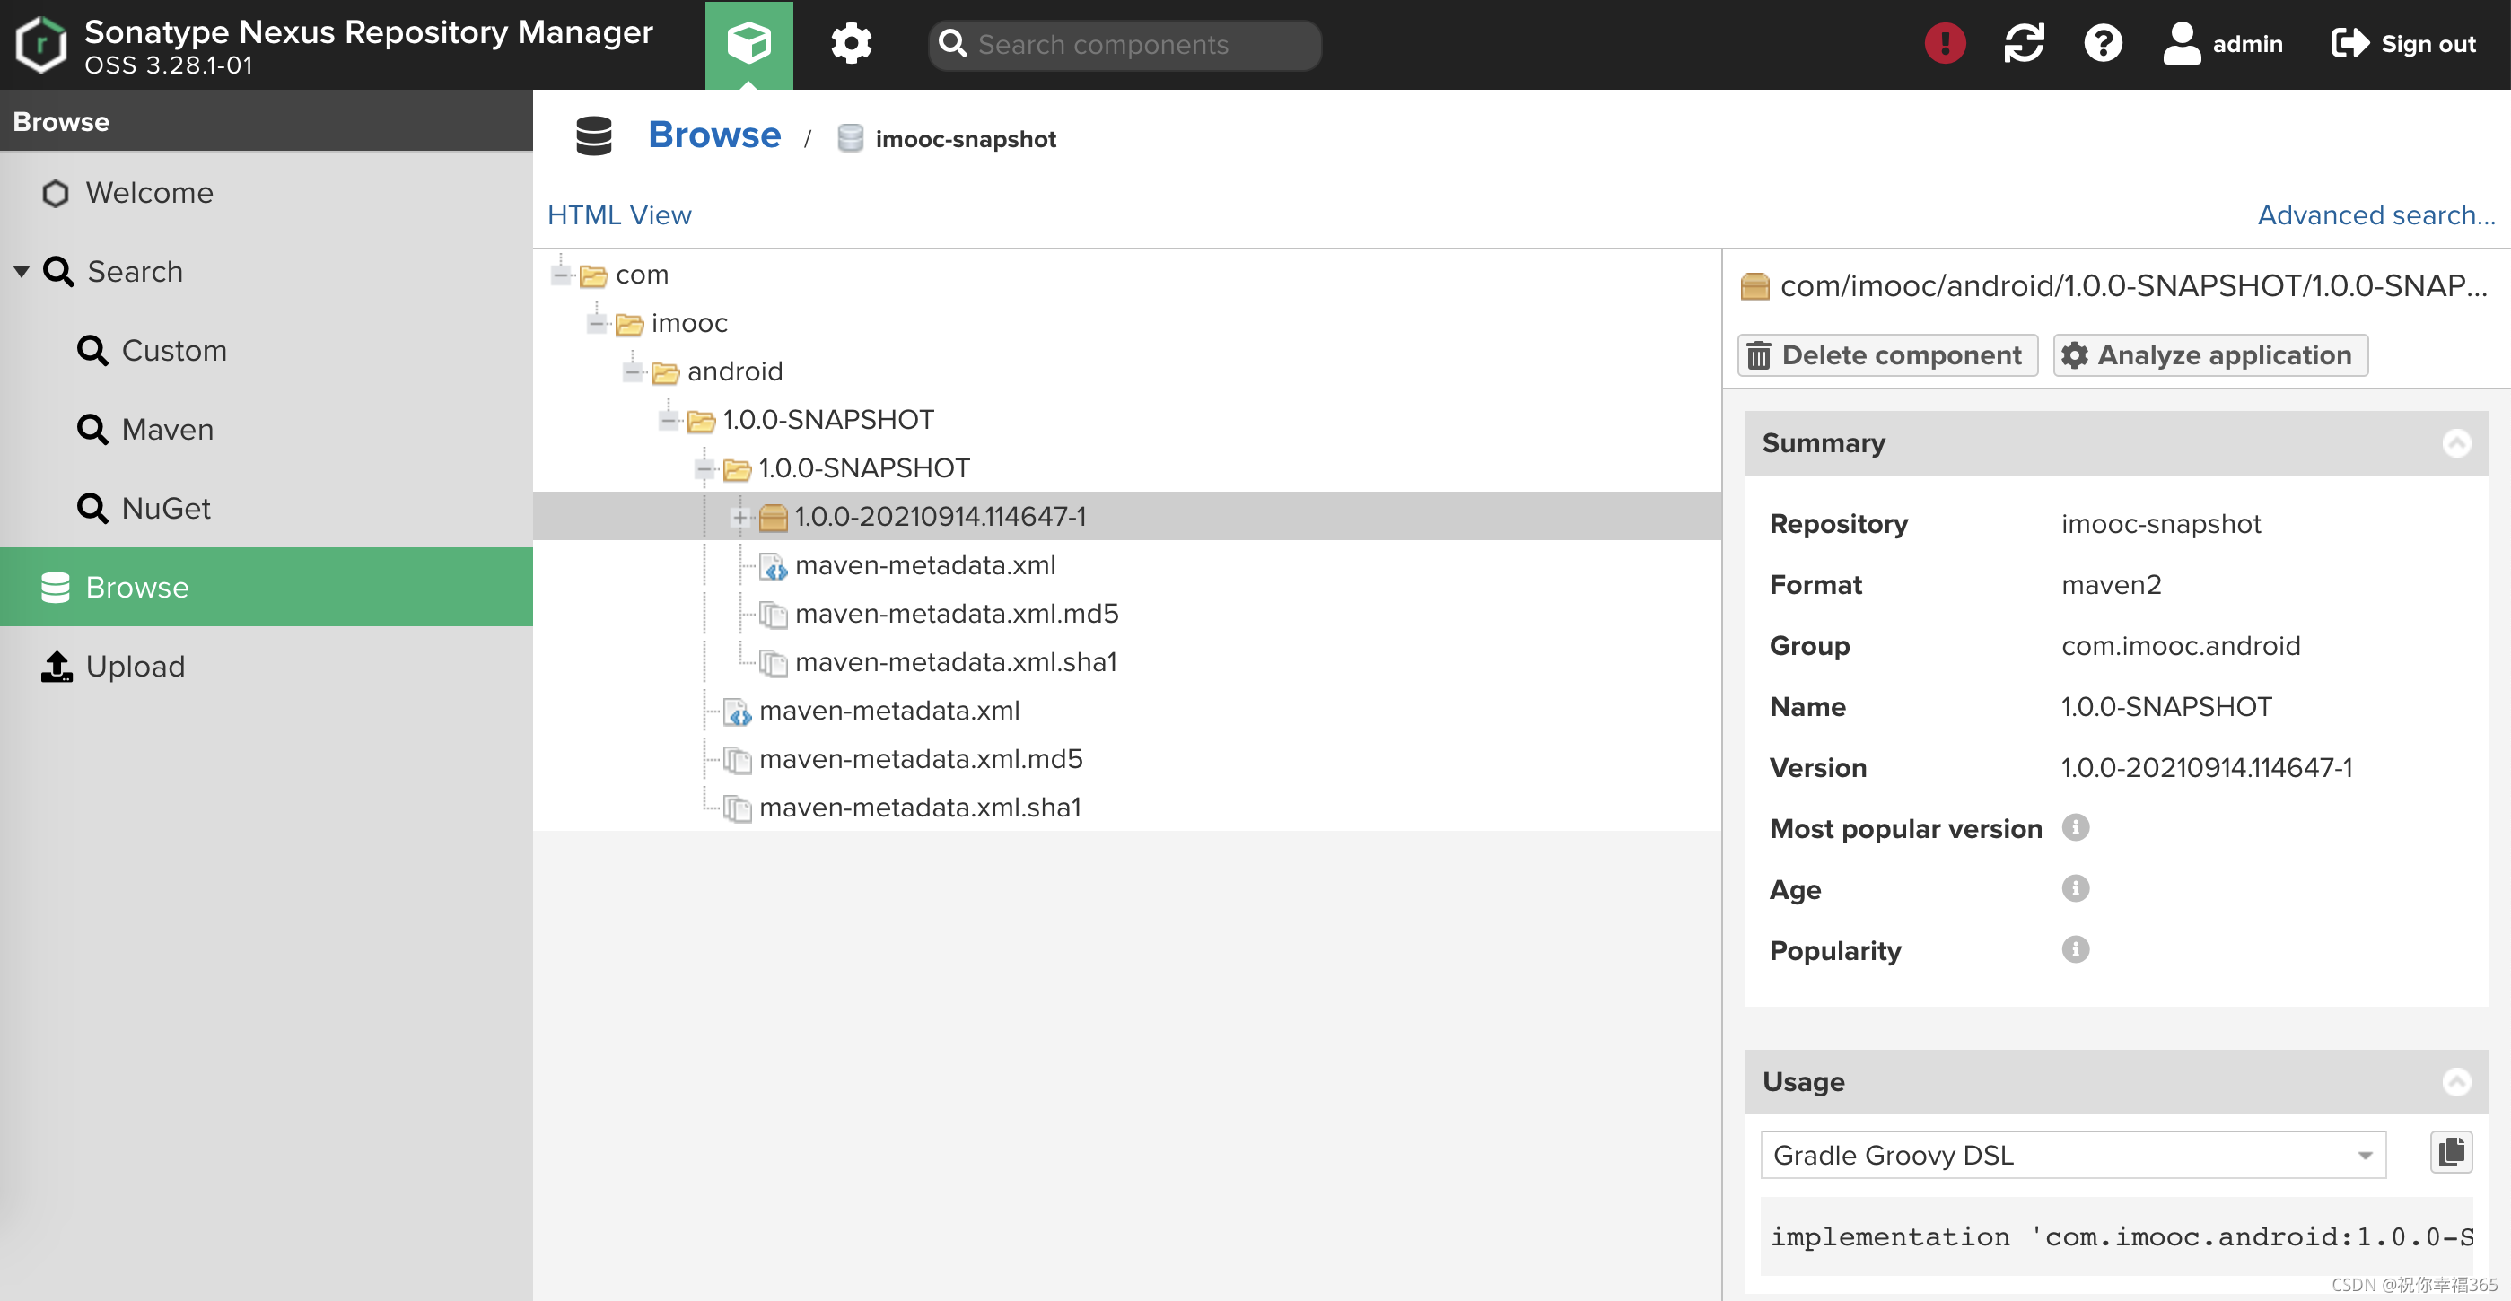
Task: Collapse the com folder node
Action: pos(561,275)
